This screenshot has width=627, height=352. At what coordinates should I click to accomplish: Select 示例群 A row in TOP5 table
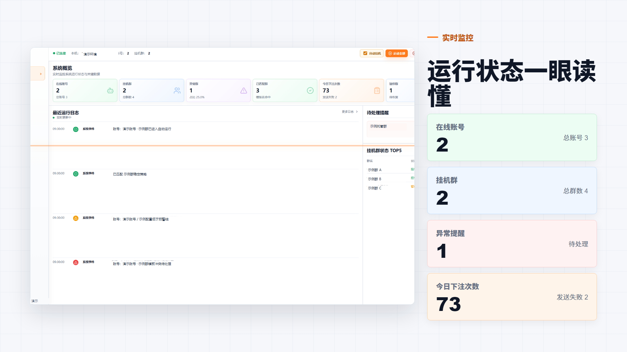[391, 170]
